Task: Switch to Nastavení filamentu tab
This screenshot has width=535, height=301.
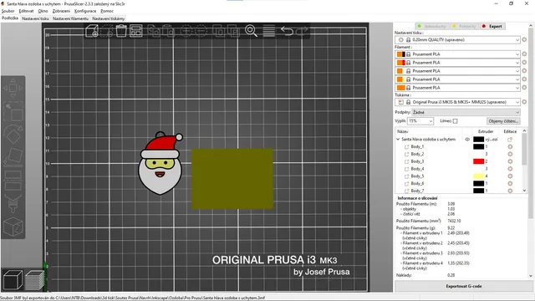Action: [70, 18]
